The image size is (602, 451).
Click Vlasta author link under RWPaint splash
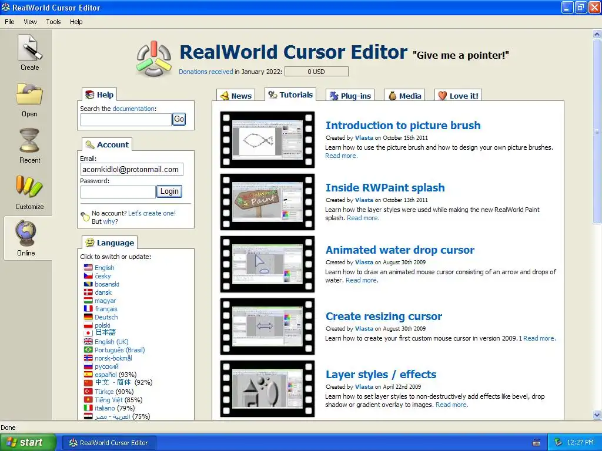[x=364, y=200]
